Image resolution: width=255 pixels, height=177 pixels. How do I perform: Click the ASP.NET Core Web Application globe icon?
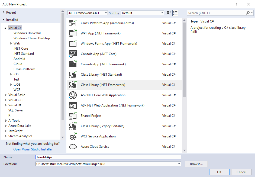(x=73, y=95)
